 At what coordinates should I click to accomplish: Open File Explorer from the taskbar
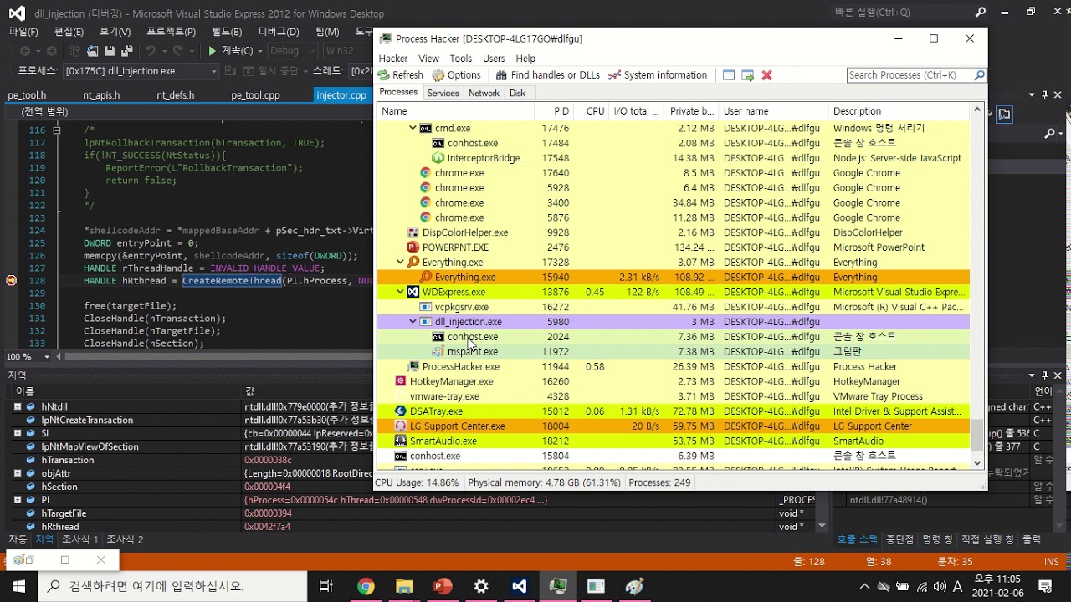click(x=404, y=586)
